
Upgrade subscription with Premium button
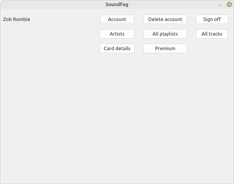(165, 48)
